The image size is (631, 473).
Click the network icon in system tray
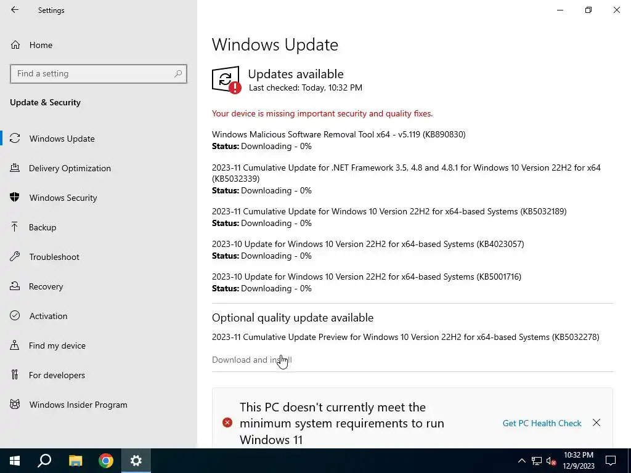pyautogui.click(x=537, y=461)
